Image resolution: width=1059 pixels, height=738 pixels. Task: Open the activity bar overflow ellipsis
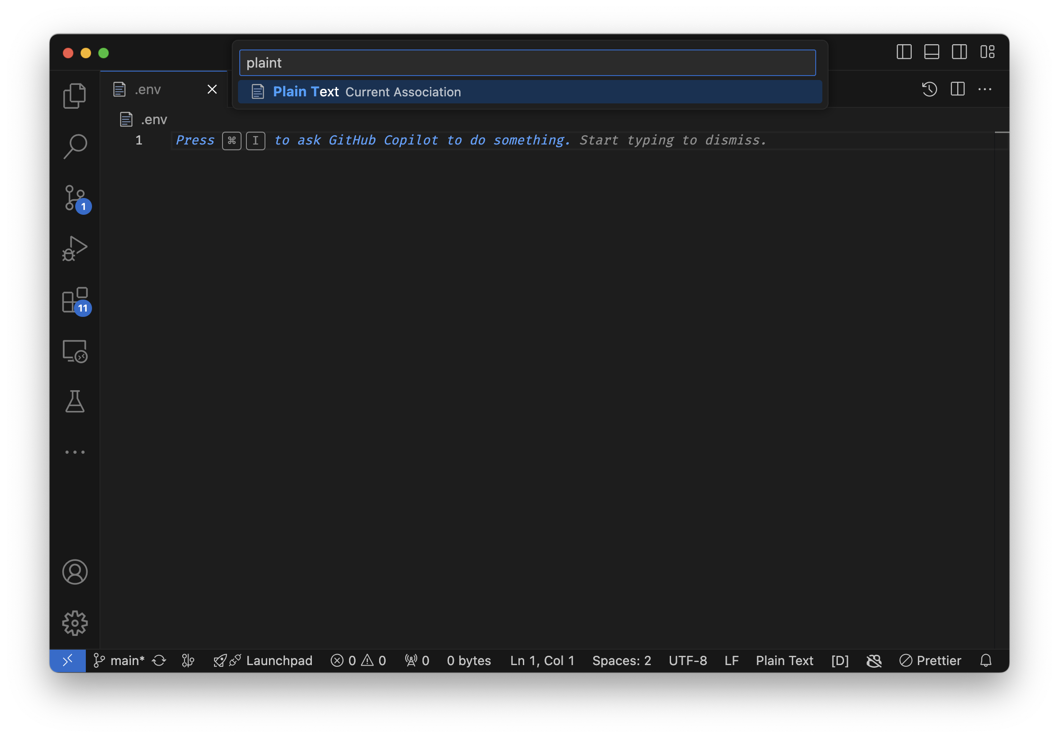75,452
